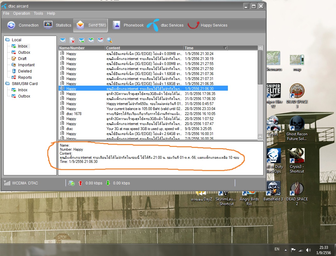This screenshot has width=336, height=256.
Task: Switch to the Connection tab
Action: (23, 25)
